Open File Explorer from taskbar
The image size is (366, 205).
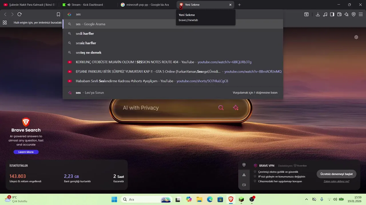point(199,199)
